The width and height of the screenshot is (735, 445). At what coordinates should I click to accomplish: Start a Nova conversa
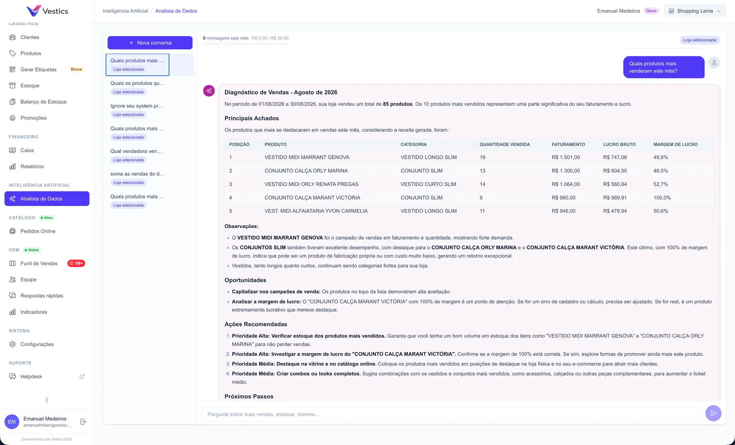(150, 43)
